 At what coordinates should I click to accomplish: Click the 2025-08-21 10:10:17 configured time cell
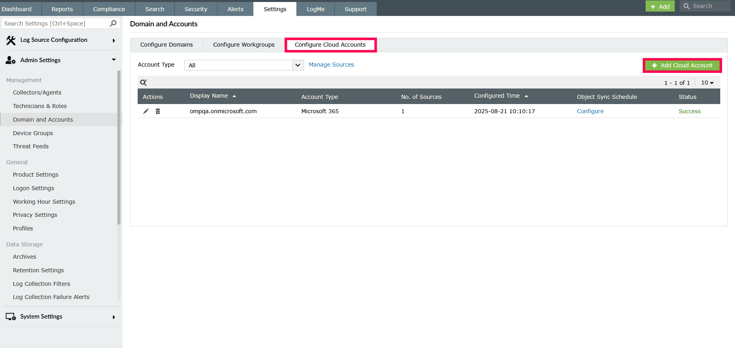coord(504,111)
